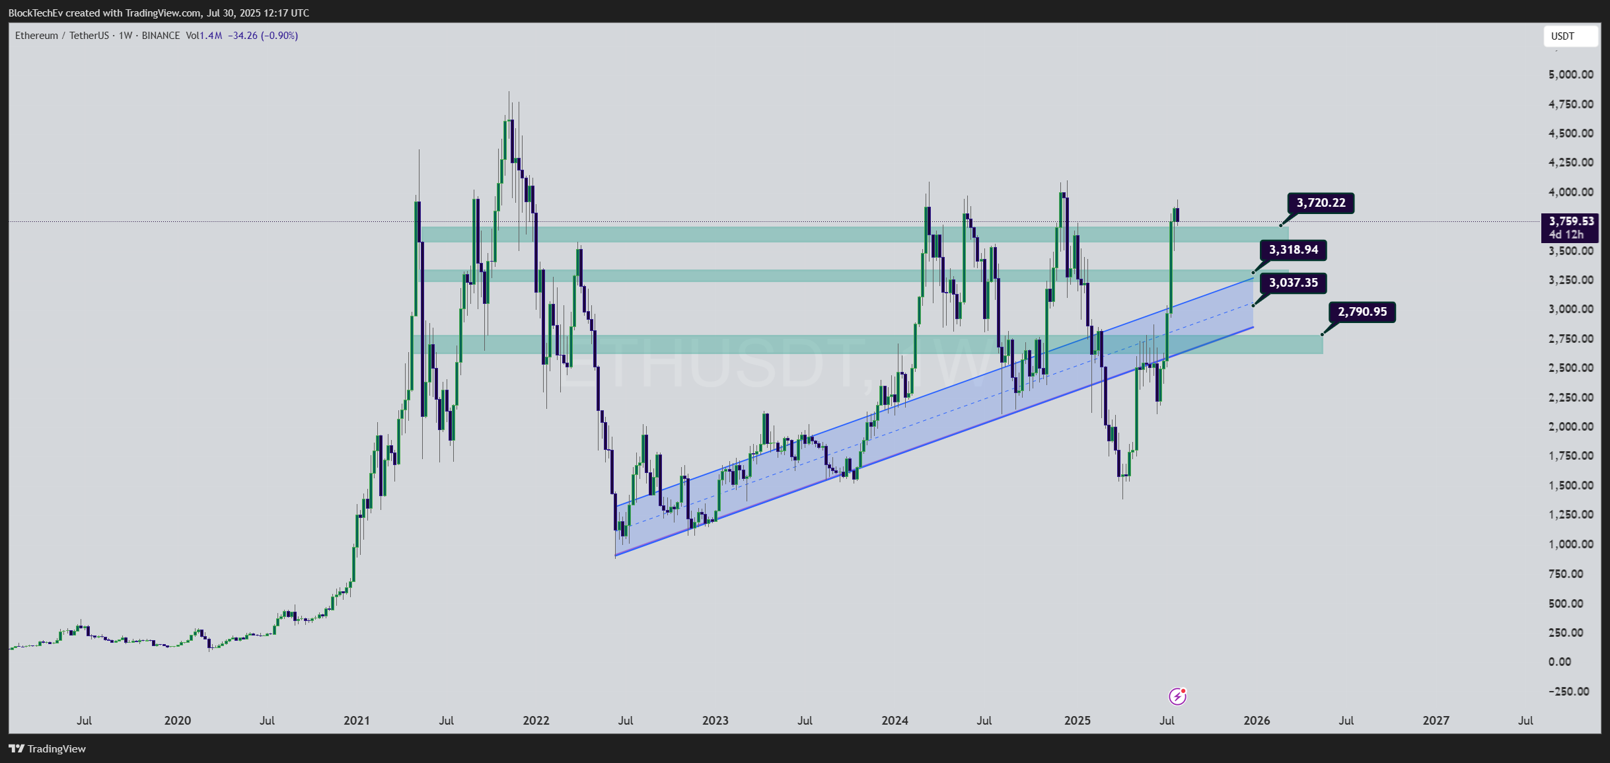Click the Ethereum / TetherUS symbol title
Screen dimensions: 1610x763
click(x=62, y=36)
